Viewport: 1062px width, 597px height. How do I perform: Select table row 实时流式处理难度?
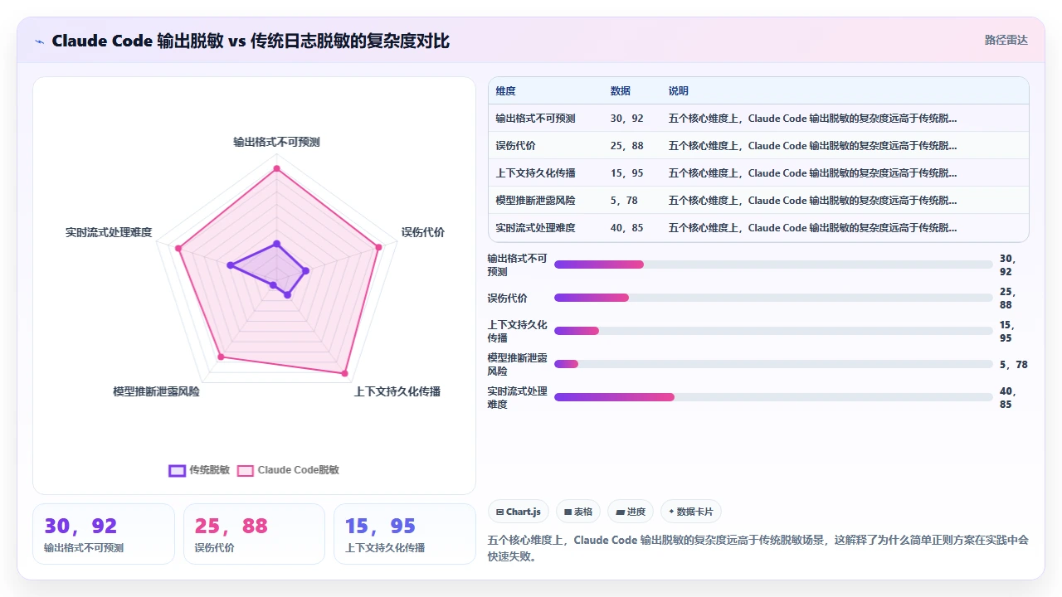(758, 228)
